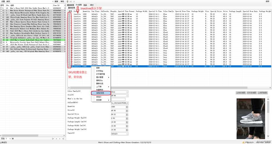Open the 设置 menu
This screenshot has height=144, width=272.
click(3, 1)
